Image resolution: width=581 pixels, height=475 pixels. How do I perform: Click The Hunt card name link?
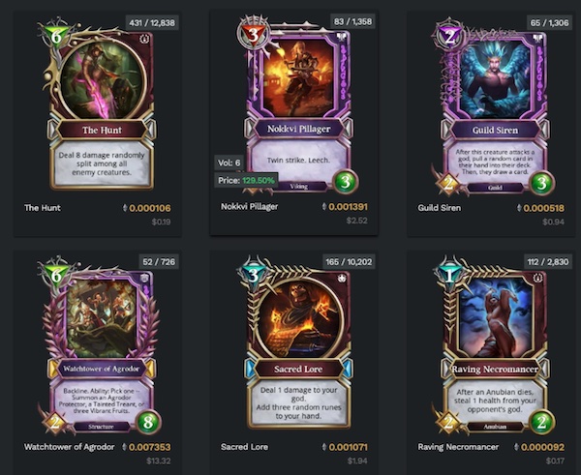[x=43, y=208]
